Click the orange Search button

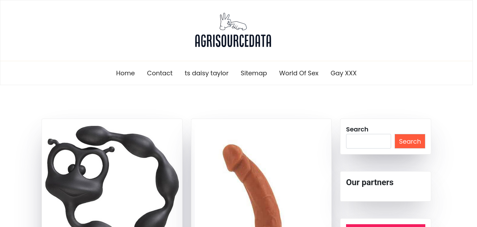pos(410,141)
